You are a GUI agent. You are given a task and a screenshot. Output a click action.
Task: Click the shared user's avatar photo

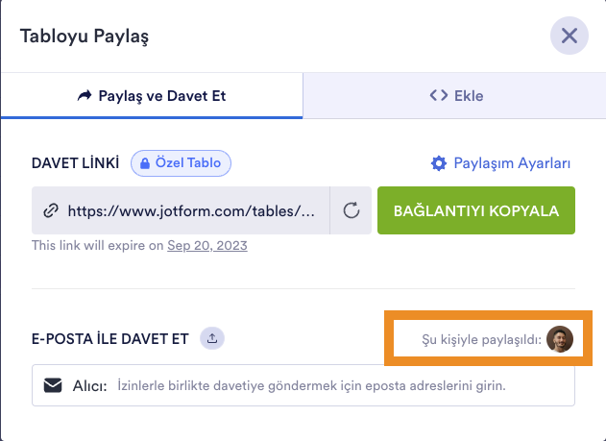(559, 338)
